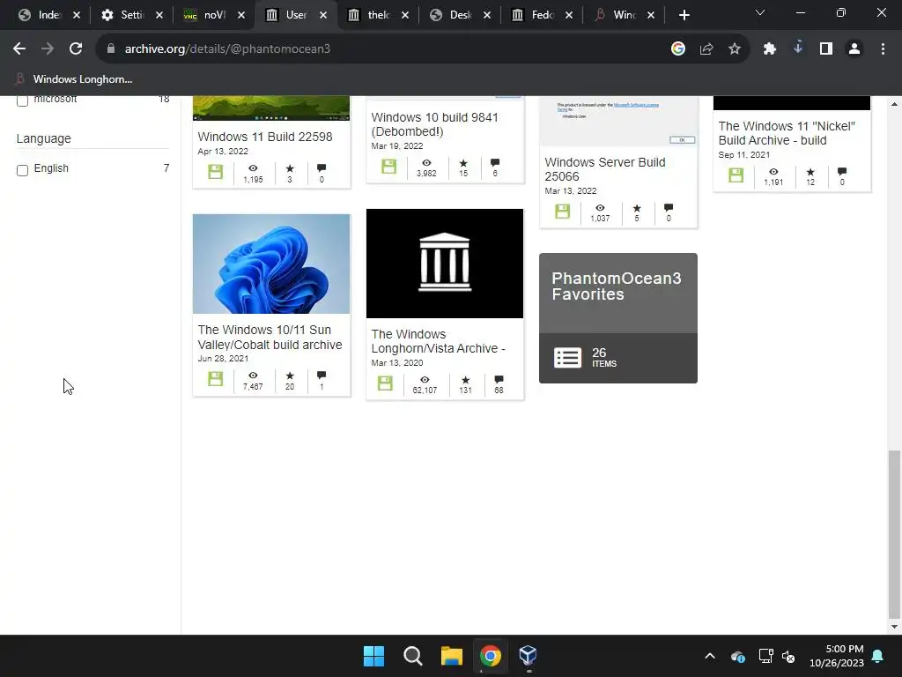The height and width of the screenshot is (677, 902).
Task: Open The Windows Longhorn/Vista Archive title
Action: [438, 341]
